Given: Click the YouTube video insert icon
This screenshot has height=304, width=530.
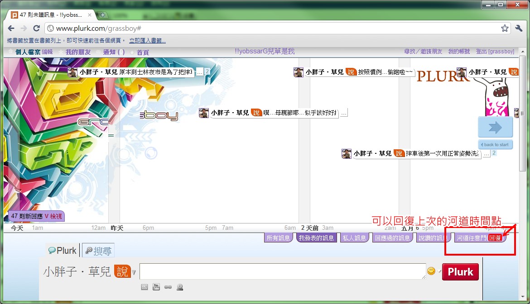Looking at the screenshot, I should coord(156,287).
